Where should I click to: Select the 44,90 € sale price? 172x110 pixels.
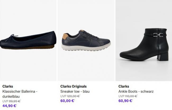(x=10, y=106)
